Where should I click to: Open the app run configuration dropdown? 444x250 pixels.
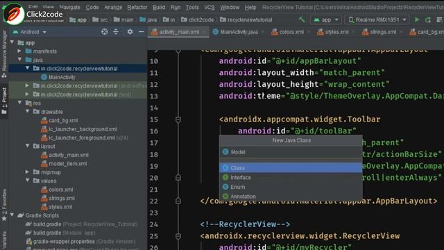[325, 19]
